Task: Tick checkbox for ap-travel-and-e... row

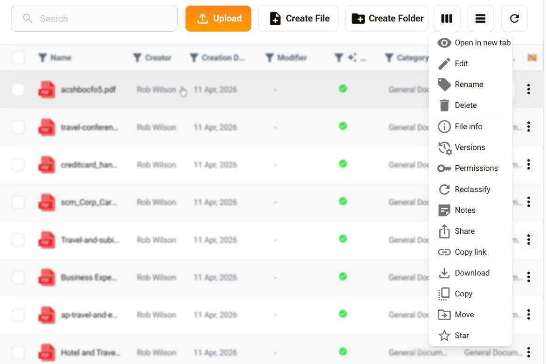Action: coord(18,315)
